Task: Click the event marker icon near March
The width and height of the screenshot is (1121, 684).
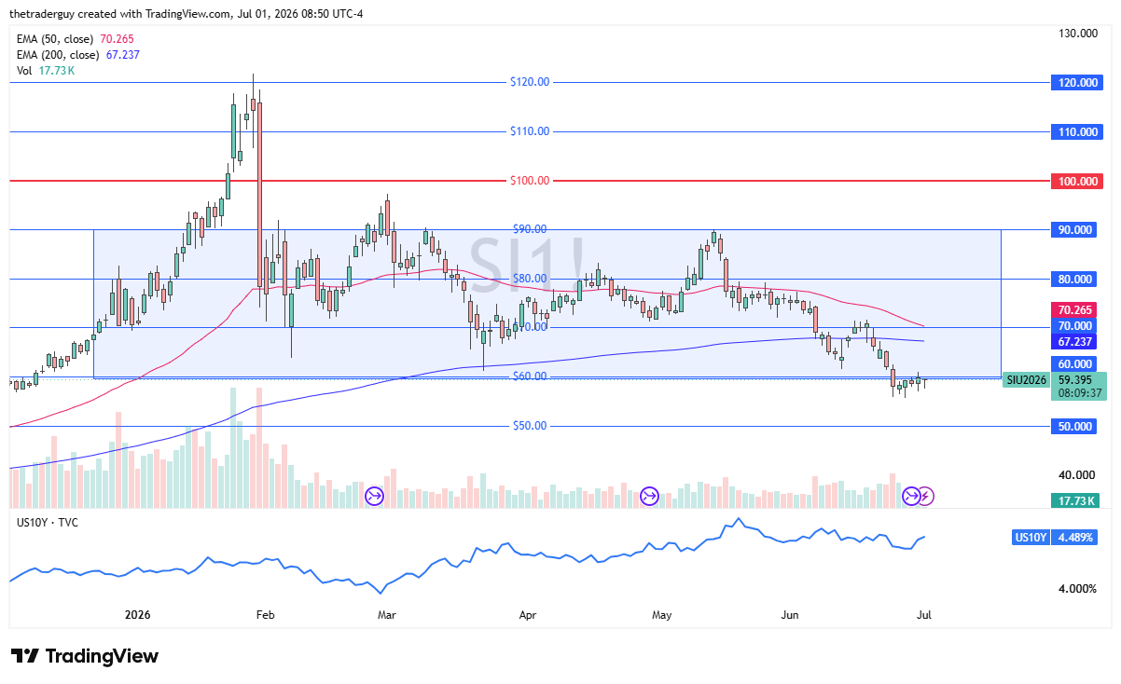Action: (374, 496)
